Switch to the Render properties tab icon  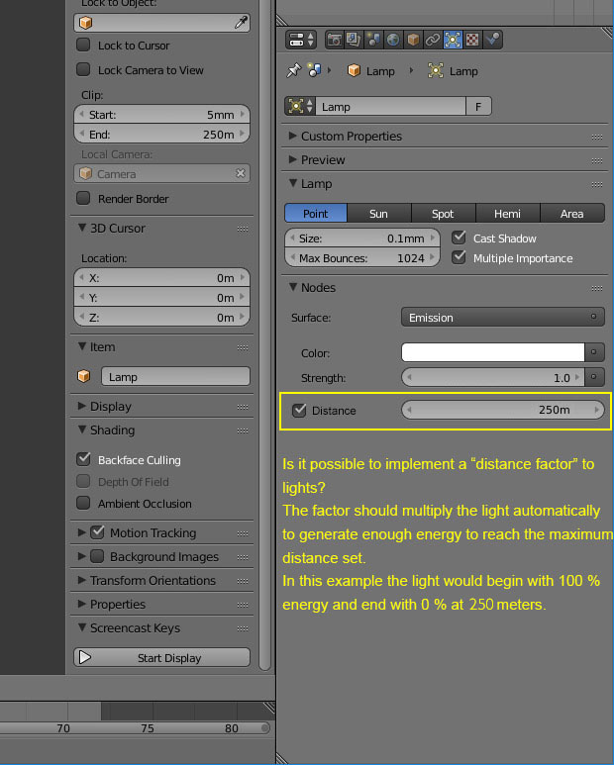[335, 40]
